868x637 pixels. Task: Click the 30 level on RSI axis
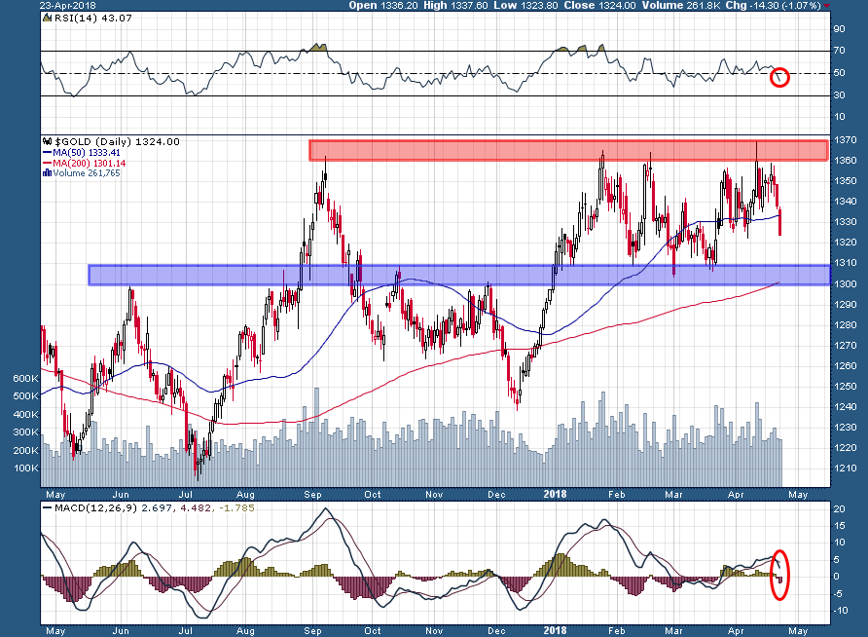840,95
